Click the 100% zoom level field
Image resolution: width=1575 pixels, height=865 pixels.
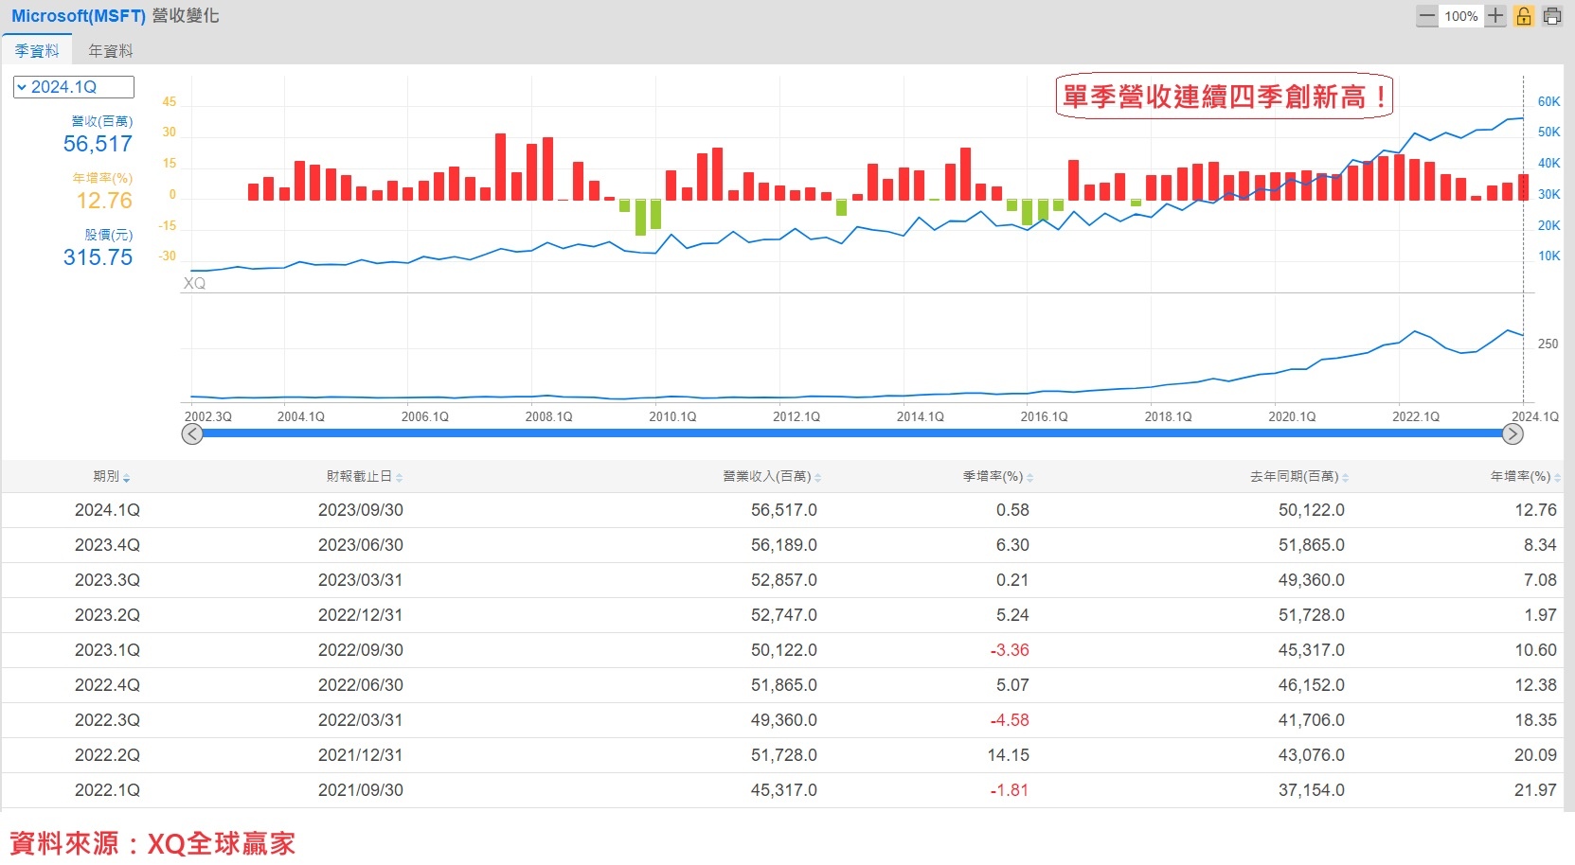click(x=1461, y=16)
